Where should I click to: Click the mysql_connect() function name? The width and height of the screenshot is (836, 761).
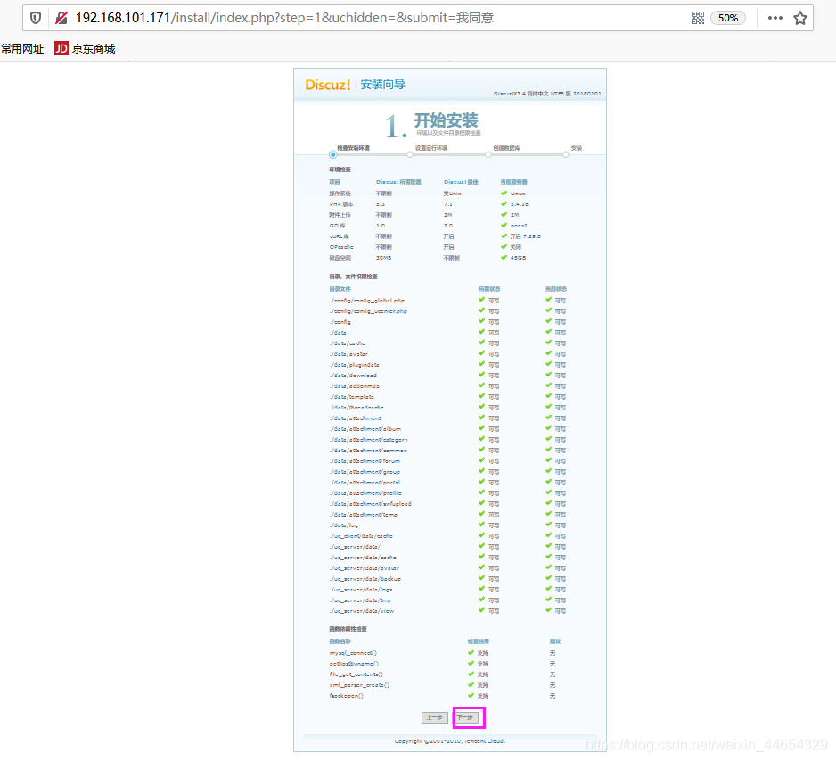[x=353, y=653]
